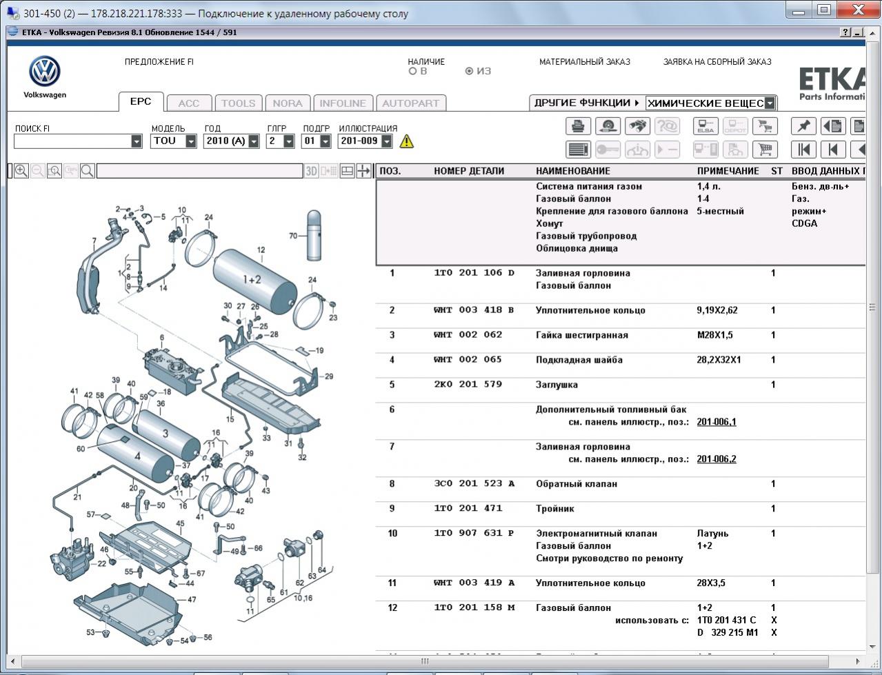
Task: Click the right arrow of the horizontal scrollbar
Action: pos(859,661)
